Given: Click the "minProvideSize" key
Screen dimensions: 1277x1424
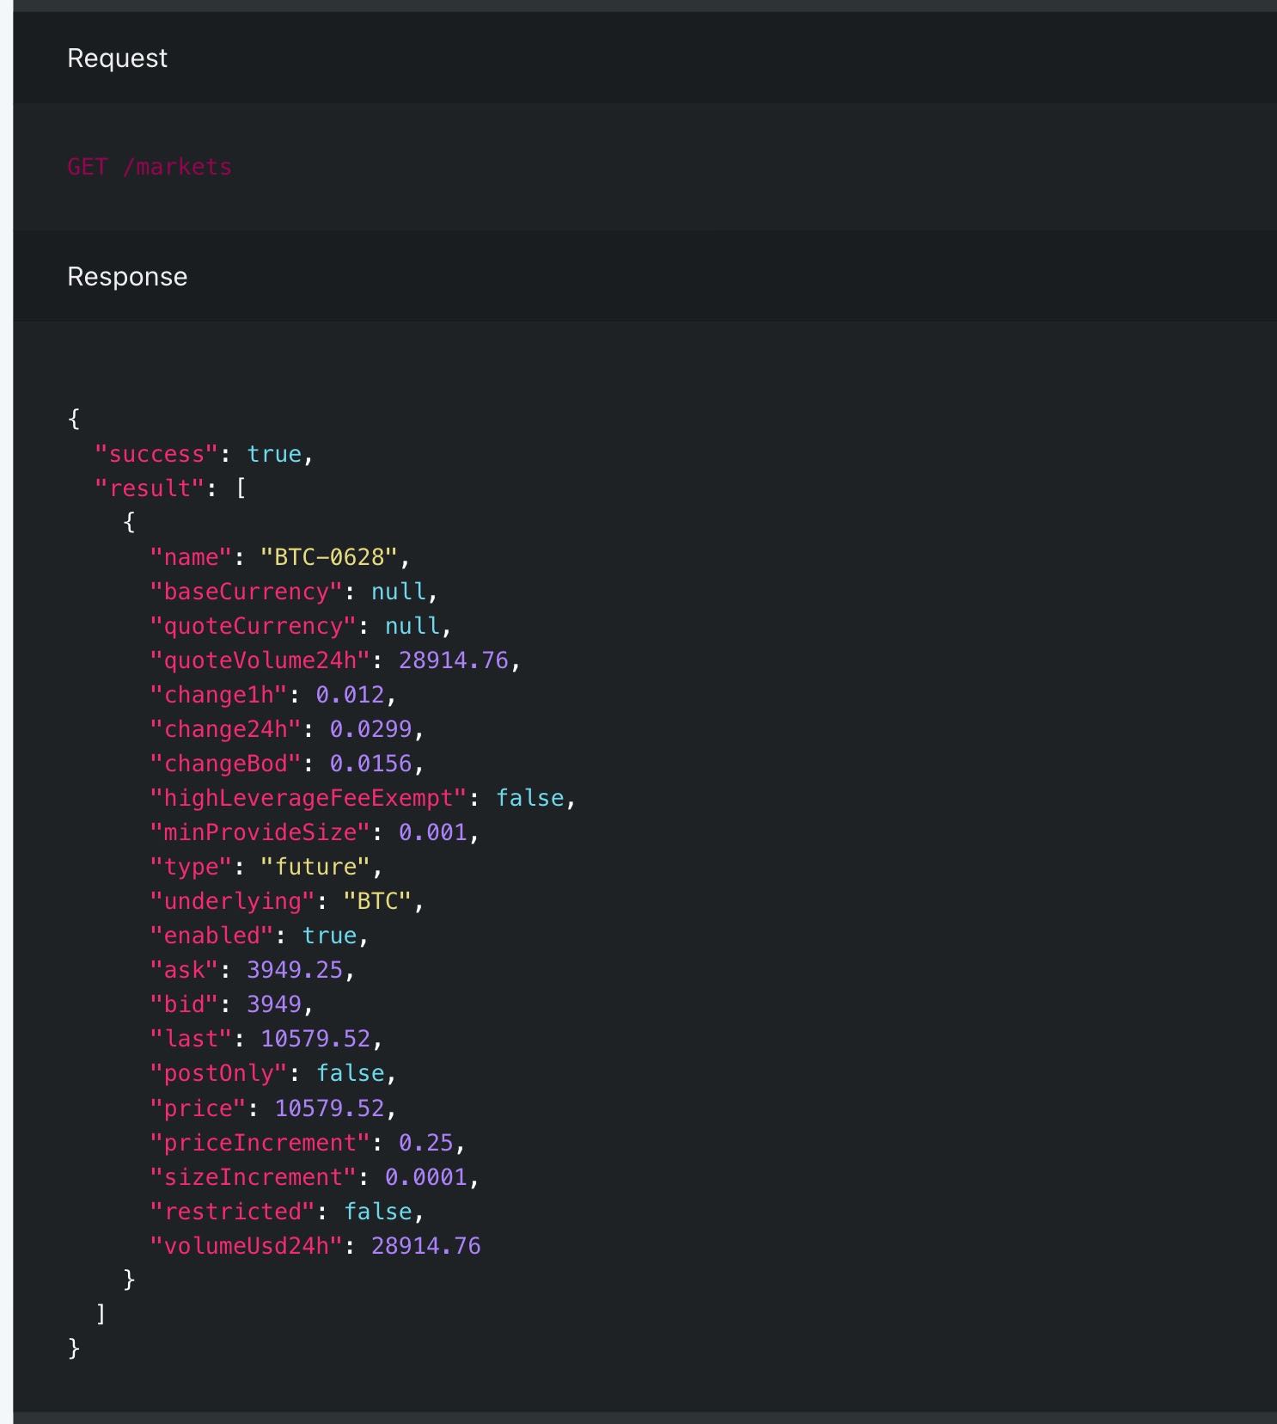Looking at the screenshot, I should 260,832.
